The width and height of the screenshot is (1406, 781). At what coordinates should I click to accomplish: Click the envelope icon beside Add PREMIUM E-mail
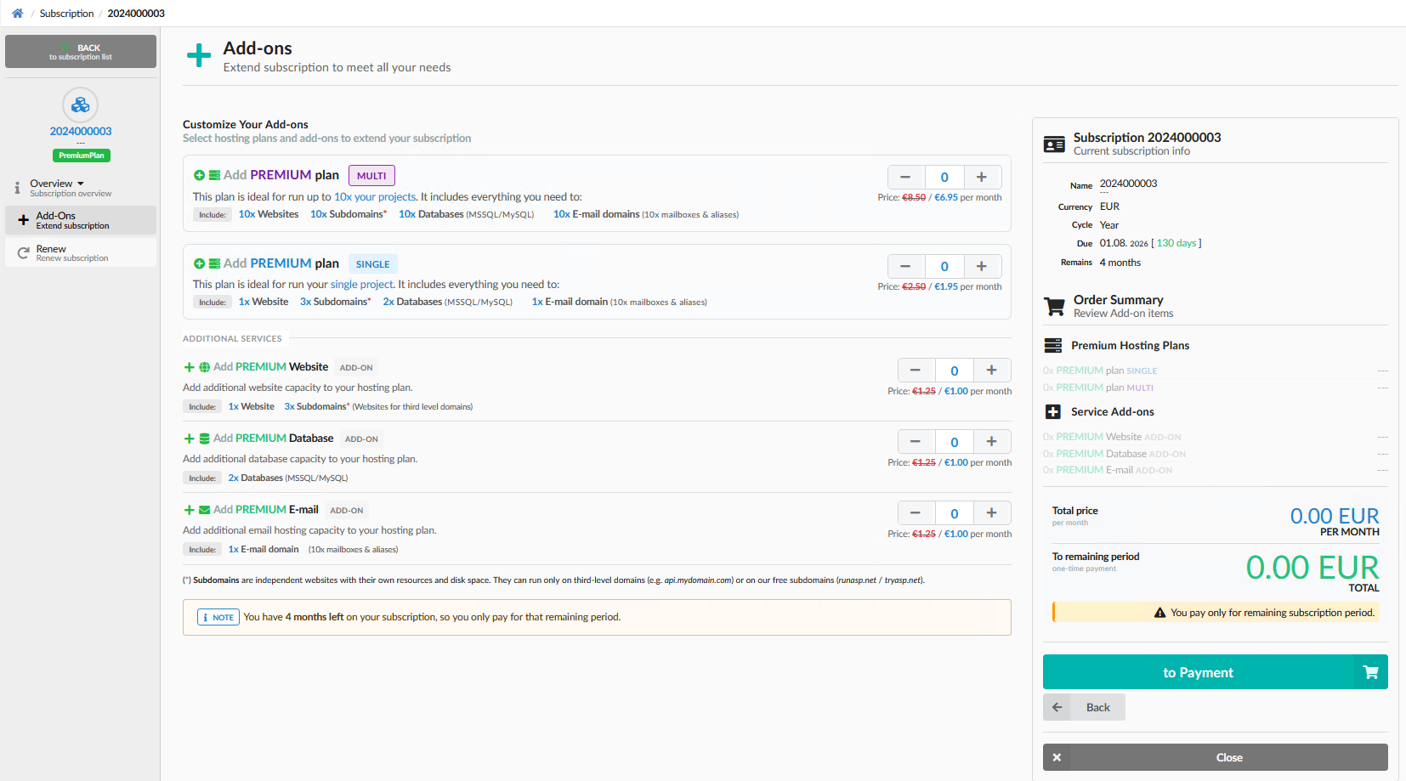tap(204, 509)
